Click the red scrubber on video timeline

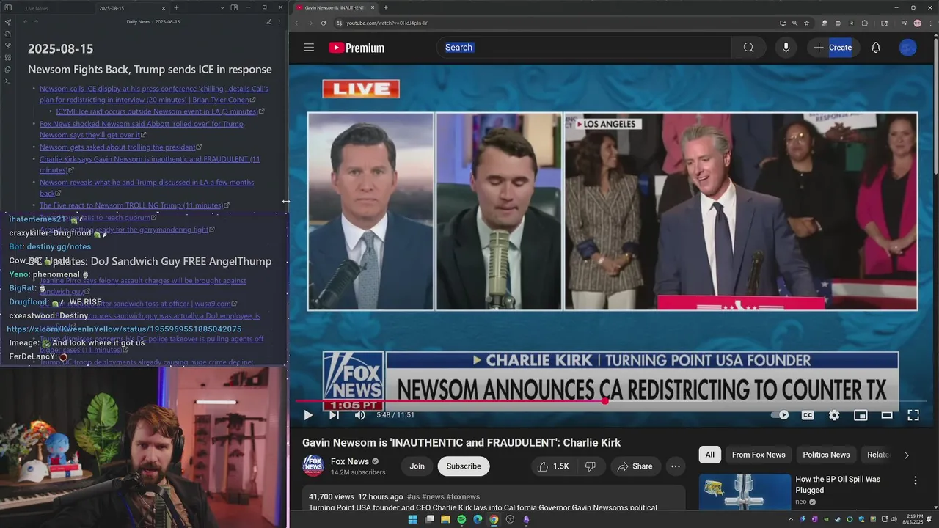click(x=604, y=401)
